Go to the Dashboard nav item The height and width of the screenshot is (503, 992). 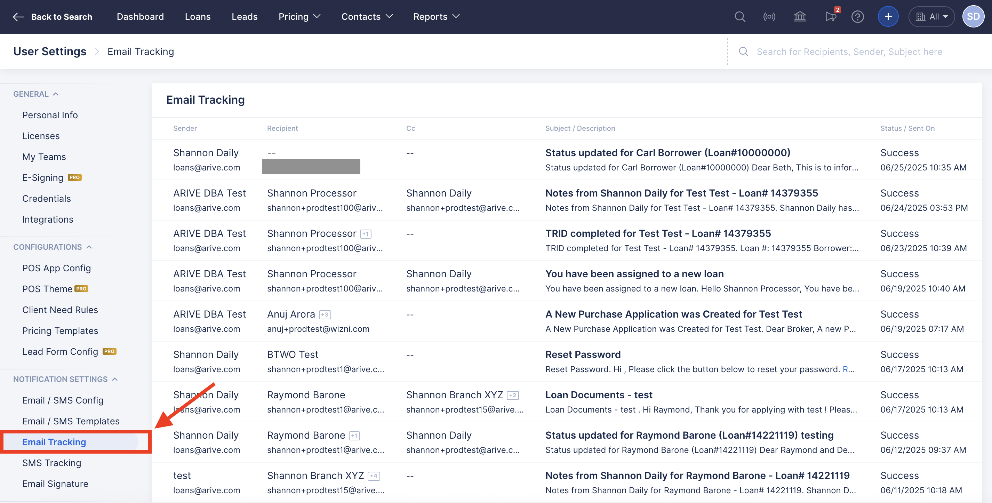click(x=140, y=17)
